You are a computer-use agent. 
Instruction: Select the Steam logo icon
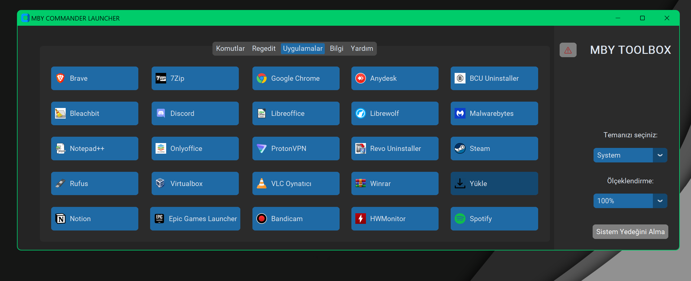click(460, 149)
